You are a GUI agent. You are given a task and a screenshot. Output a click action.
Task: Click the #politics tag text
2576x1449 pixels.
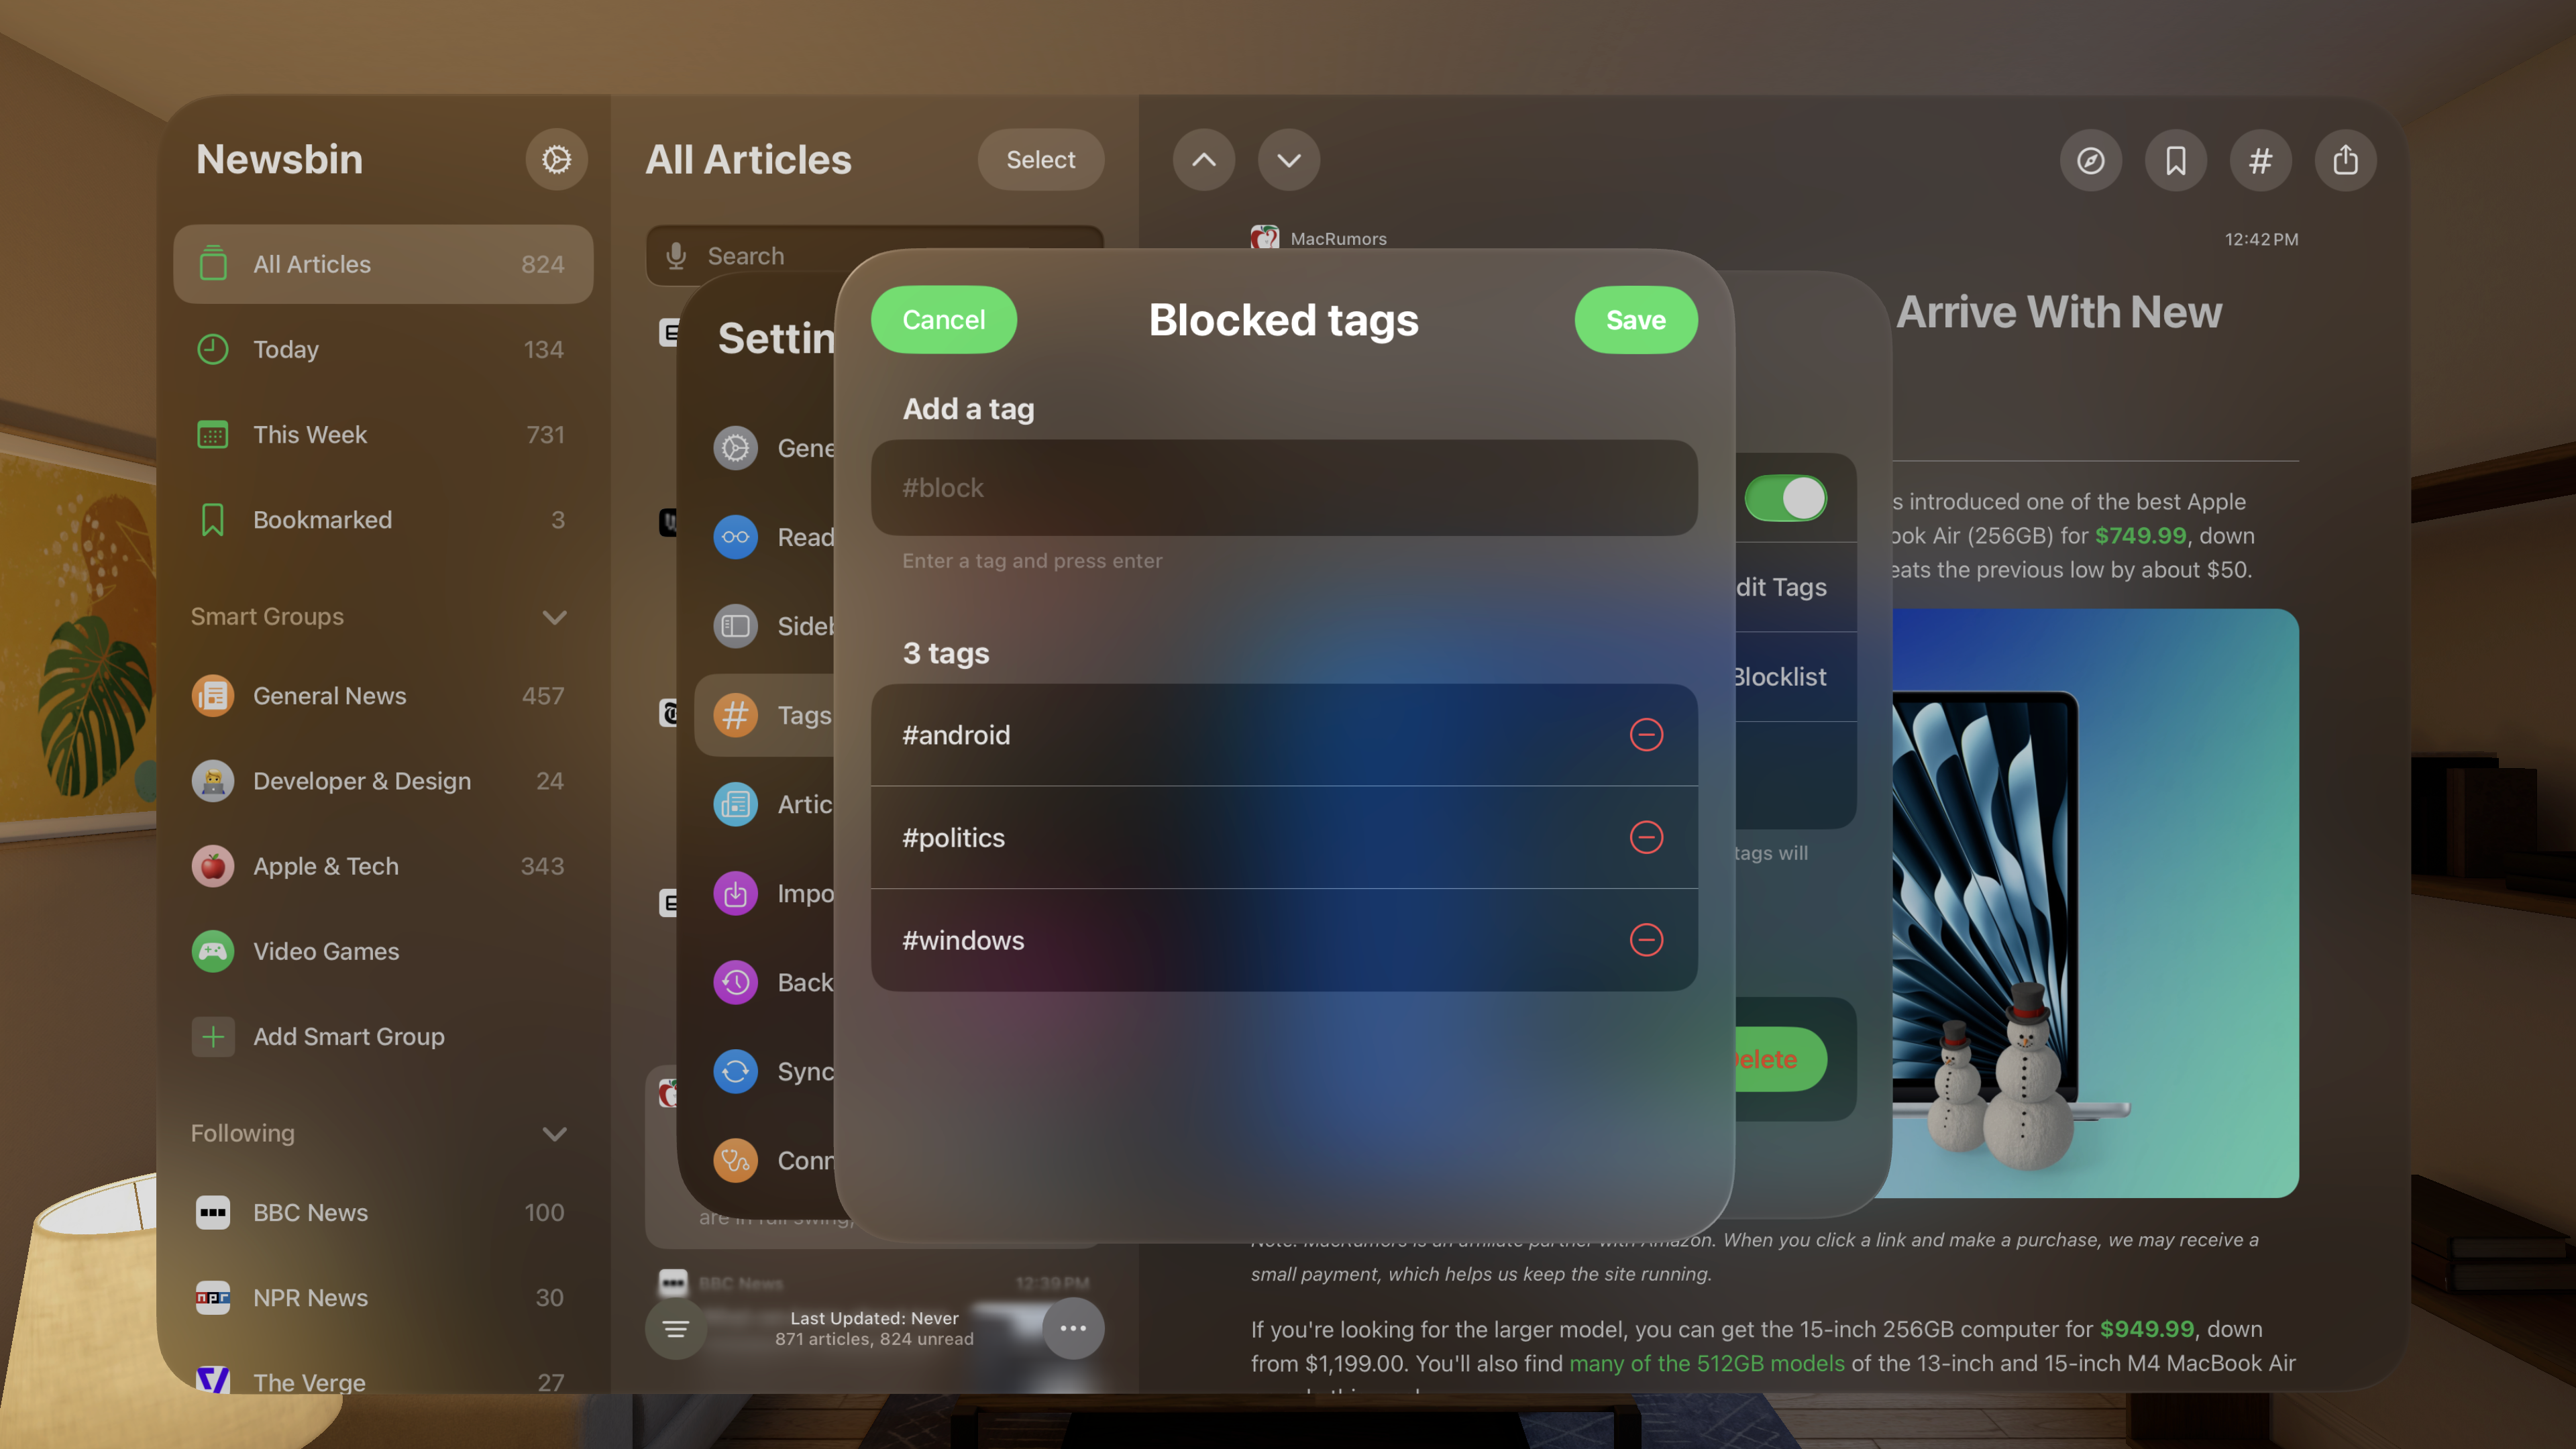coord(953,838)
